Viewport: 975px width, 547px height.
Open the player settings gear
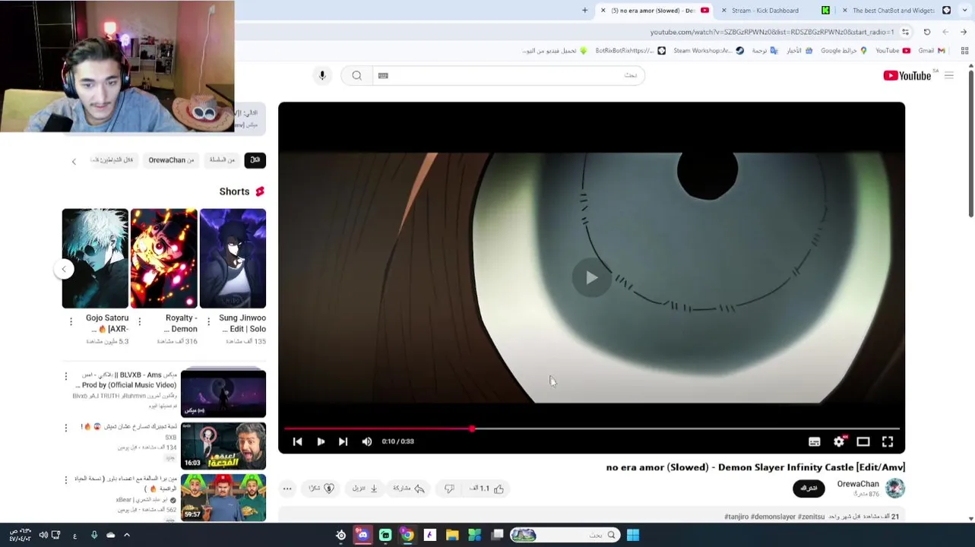pyautogui.click(x=839, y=441)
